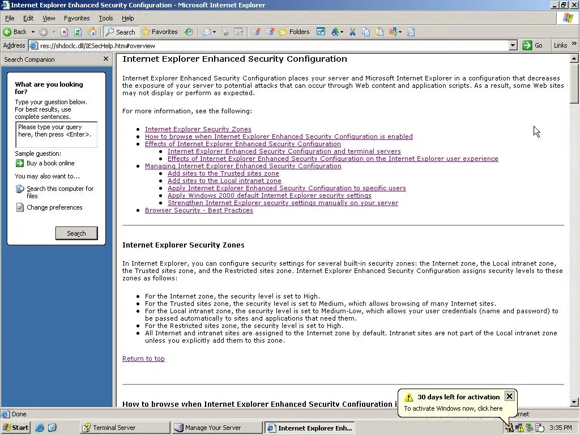Click the Search Companion Search button

(x=76, y=233)
